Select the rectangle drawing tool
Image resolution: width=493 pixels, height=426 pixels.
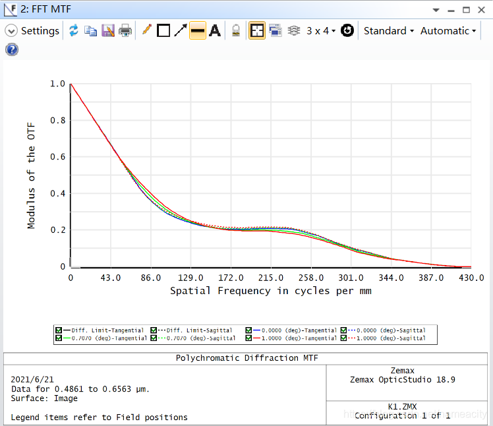coord(163,31)
